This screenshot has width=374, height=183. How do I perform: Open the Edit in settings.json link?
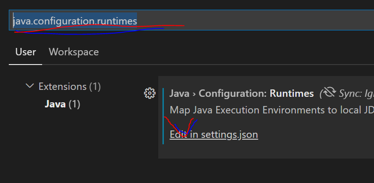(214, 135)
